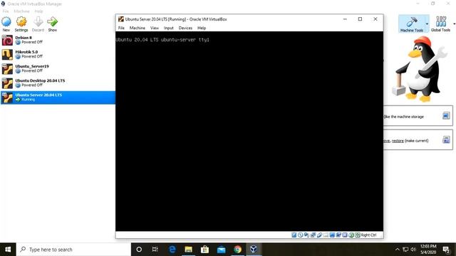Click inside the Ubuntu Server console screen

coord(249,131)
